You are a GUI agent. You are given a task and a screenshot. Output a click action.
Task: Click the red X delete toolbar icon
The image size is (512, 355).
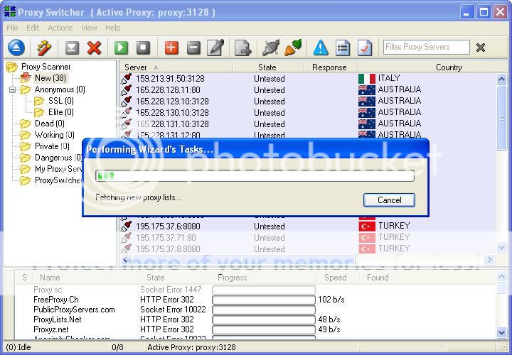click(94, 48)
